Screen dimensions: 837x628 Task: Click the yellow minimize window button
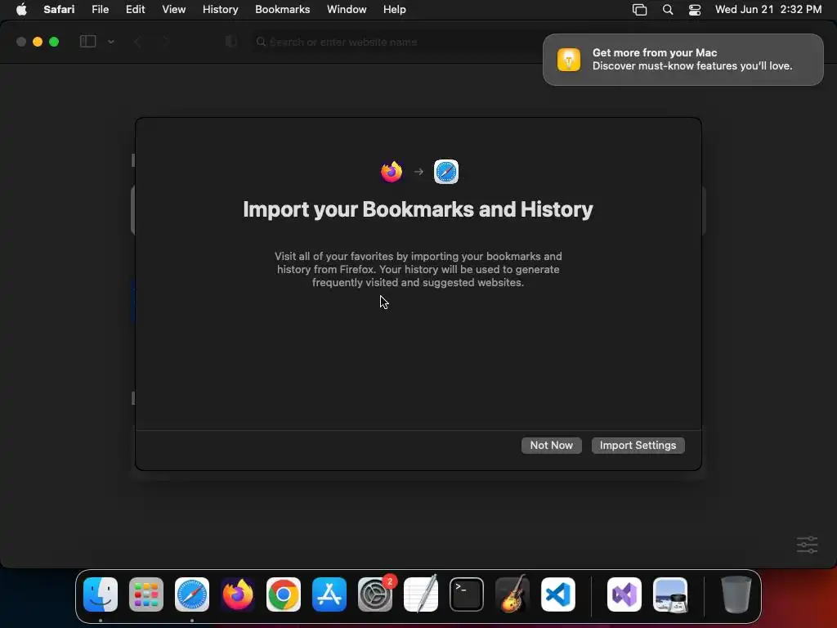[38, 42]
